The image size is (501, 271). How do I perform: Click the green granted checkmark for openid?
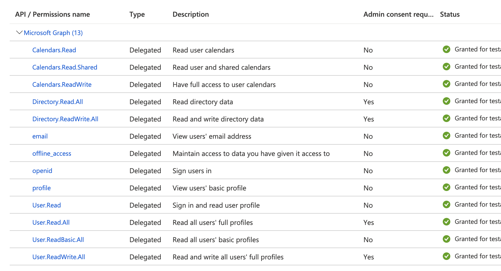click(447, 170)
